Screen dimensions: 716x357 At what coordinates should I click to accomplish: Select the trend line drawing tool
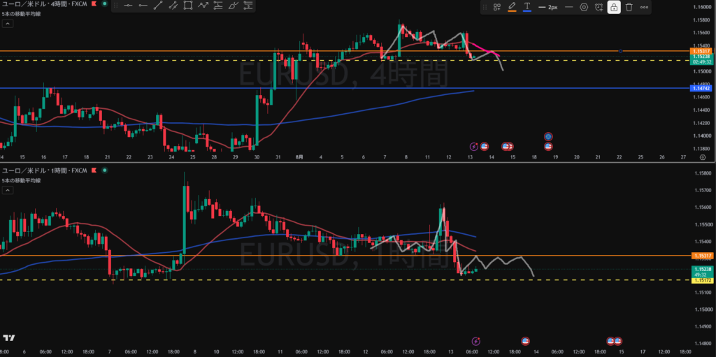tap(158, 6)
